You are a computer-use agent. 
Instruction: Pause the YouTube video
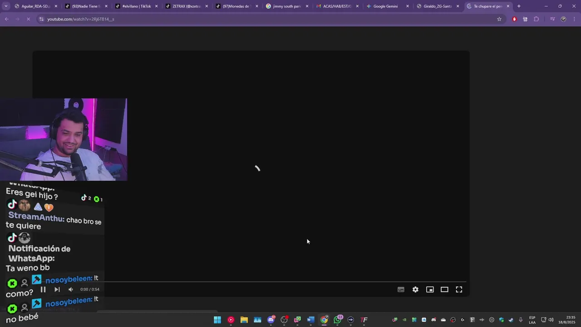(x=43, y=289)
